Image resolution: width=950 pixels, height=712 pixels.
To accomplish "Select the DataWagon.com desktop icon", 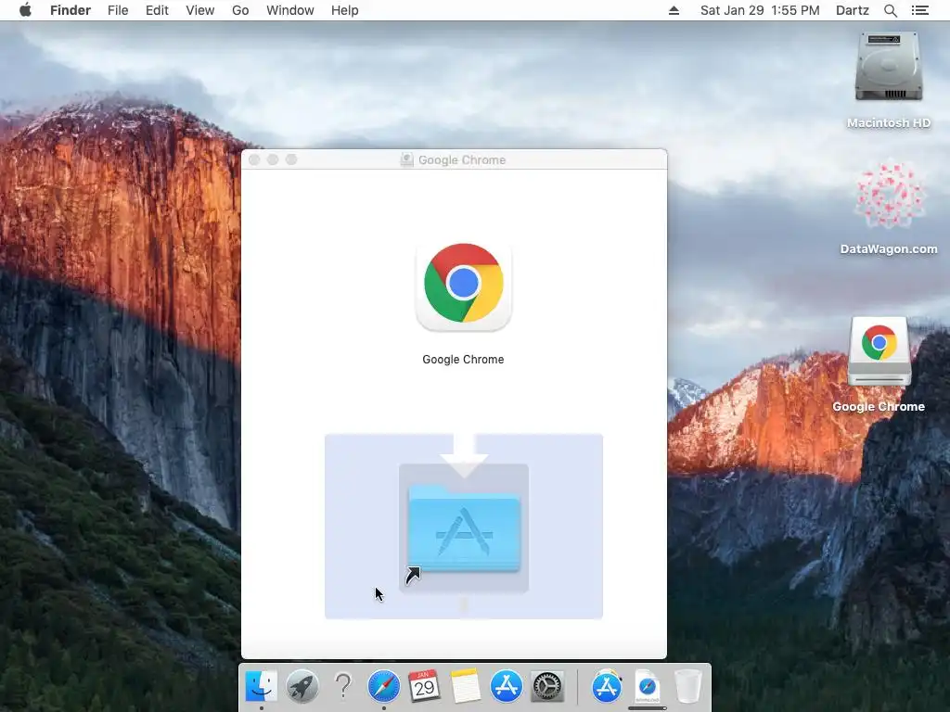I will coord(889,195).
